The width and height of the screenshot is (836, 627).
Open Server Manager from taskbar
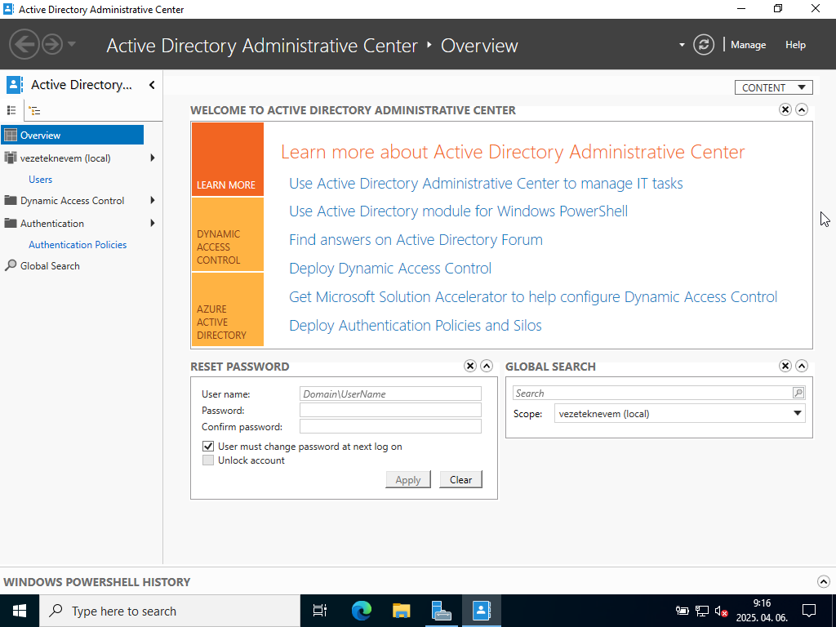(442, 611)
